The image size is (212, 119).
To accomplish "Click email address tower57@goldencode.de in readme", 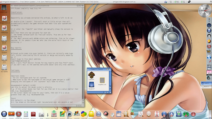I will (20, 61).
